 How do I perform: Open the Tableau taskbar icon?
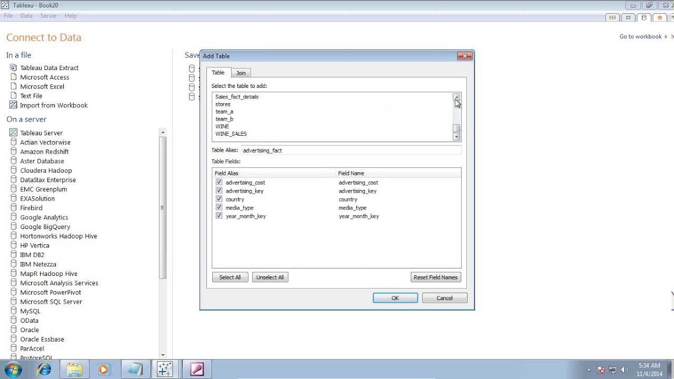165,370
